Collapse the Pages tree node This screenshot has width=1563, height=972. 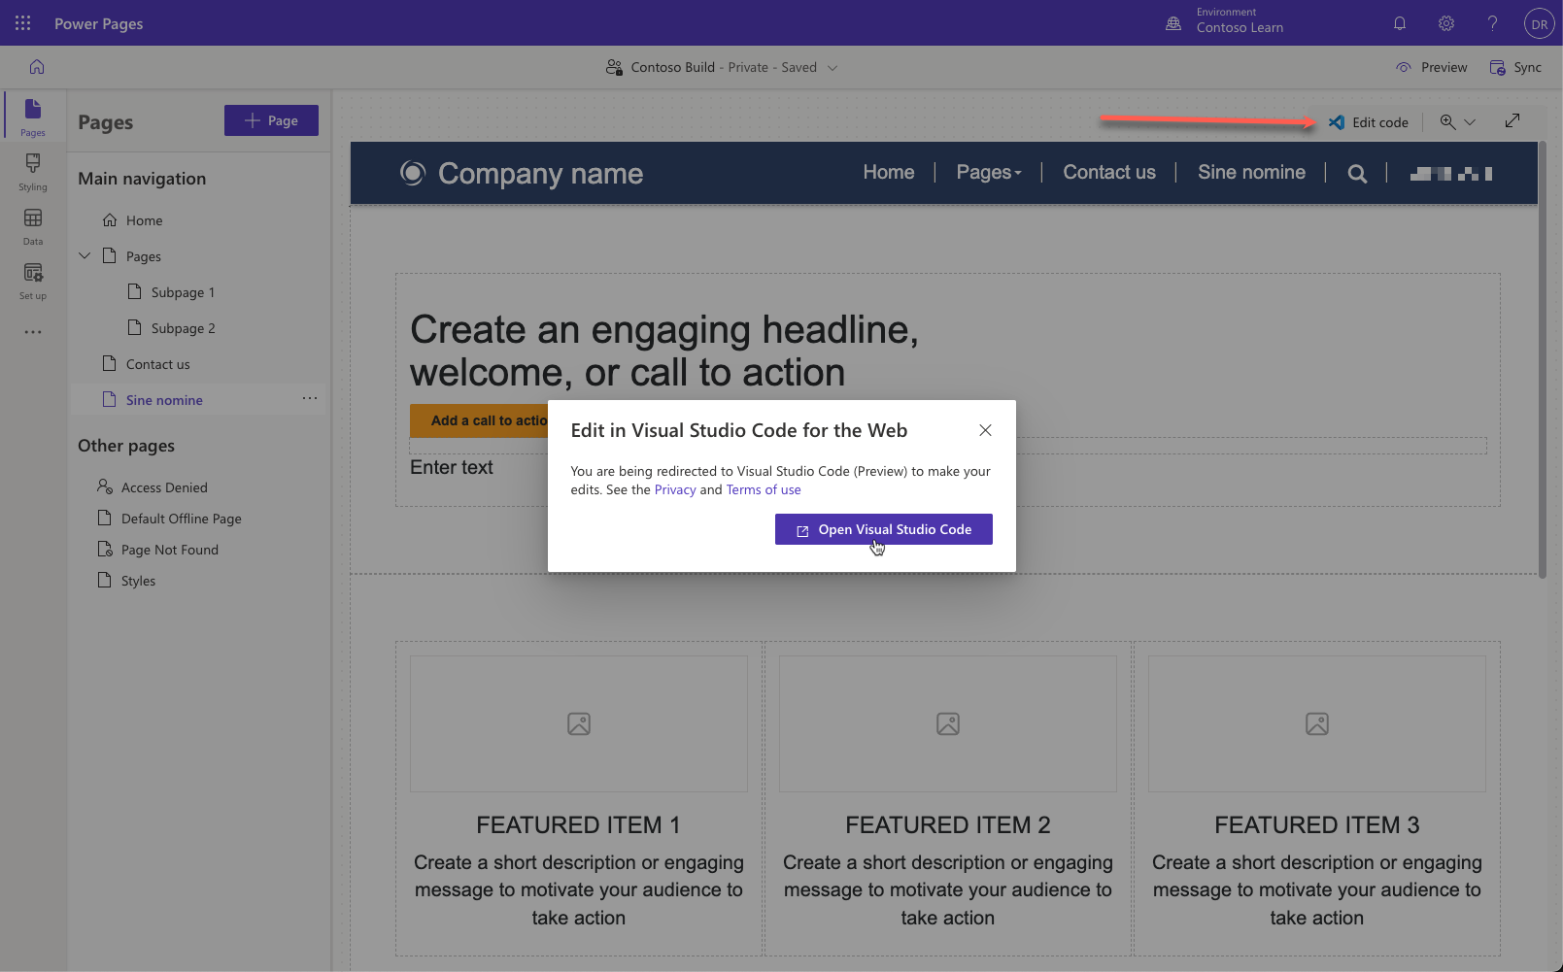click(x=85, y=256)
